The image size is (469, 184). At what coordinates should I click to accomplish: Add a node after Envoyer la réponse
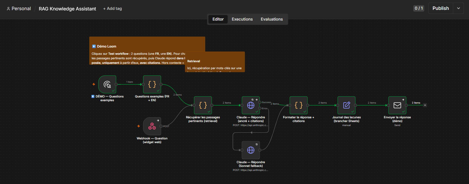coord(425,105)
